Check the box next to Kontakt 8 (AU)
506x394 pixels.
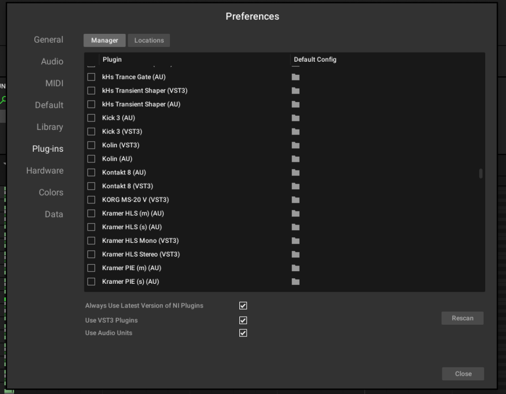[92, 172]
